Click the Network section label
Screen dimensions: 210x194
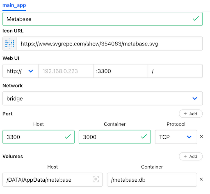tap(13, 86)
